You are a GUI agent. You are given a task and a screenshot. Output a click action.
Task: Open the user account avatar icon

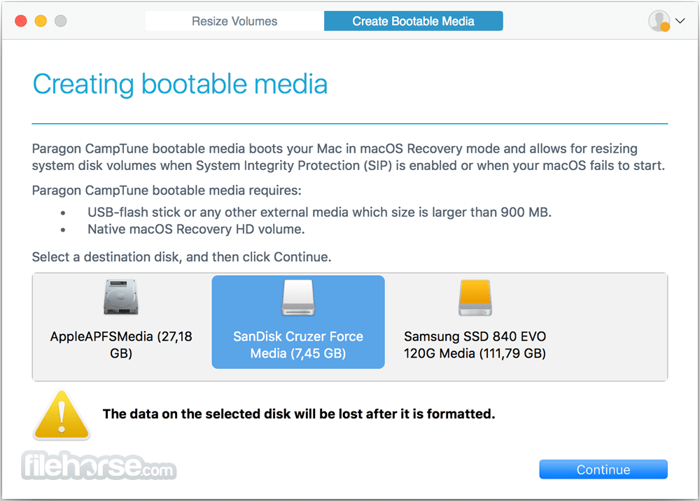[659, 21]
